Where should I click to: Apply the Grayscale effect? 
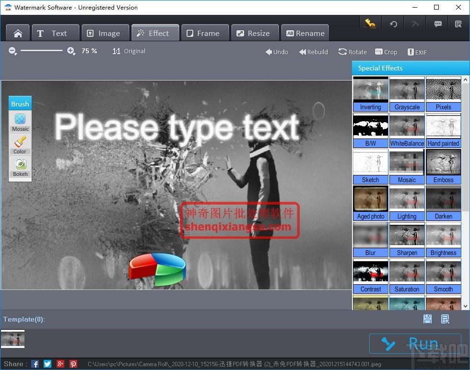[x=407, y=94]
